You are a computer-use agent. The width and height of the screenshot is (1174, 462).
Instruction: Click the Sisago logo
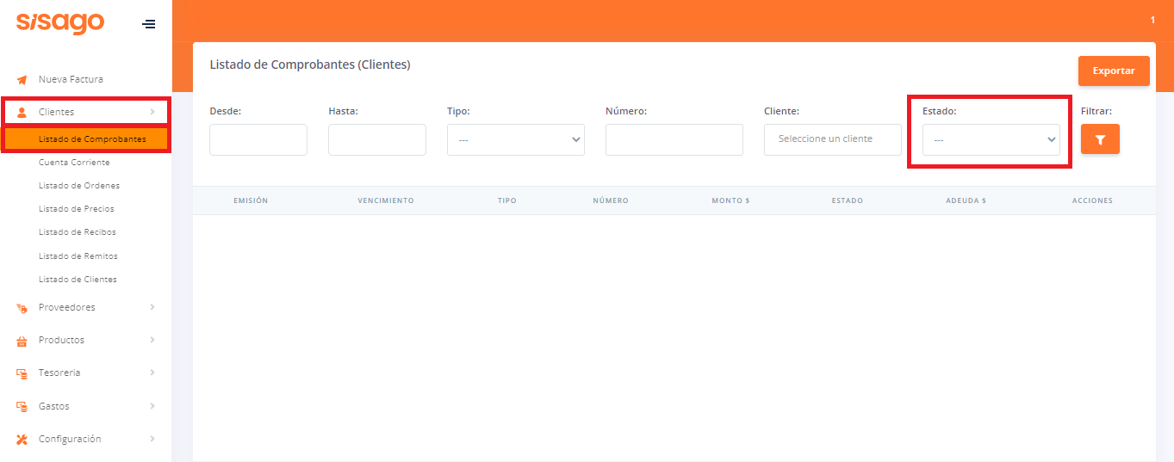click(x=60, y=23)
